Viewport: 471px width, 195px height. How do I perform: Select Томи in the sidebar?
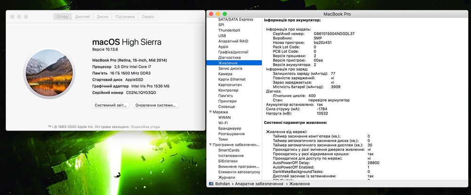click(x=223, y=139)
